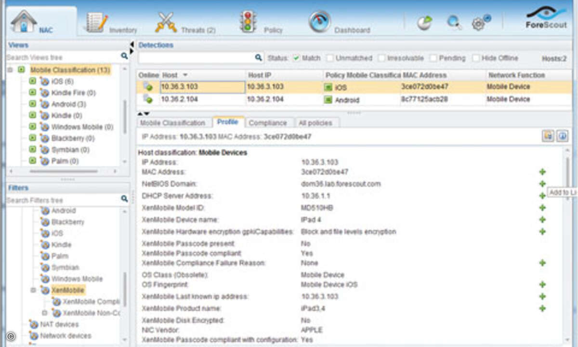Click the yellow icon beside the info icon

tap(548, 136)
